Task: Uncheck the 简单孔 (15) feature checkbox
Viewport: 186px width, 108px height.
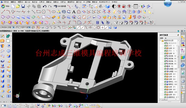Action: [x=165, y=82]
